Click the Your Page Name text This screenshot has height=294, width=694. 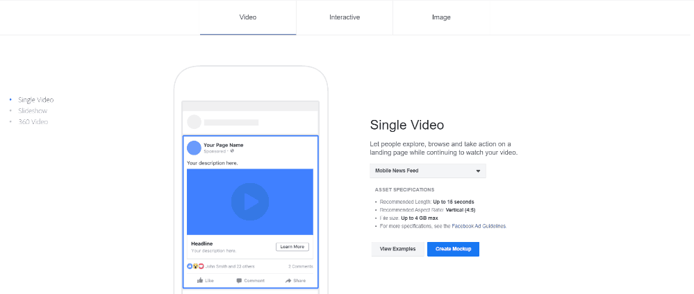point(224,145)
